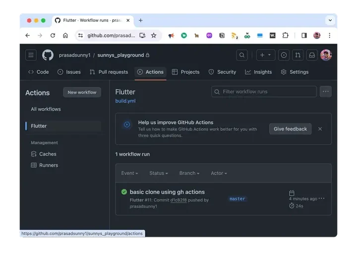Reload the page with refresh icon
This screenshot has width=357, height=263.
pyautogui.click(x=53, y=36)
